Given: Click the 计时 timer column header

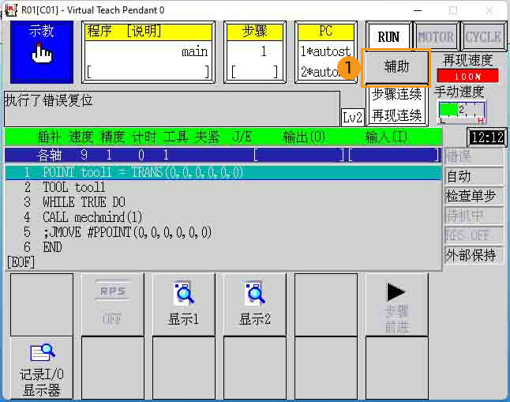Looking at the screenshot, I should (x=144, y=137).
